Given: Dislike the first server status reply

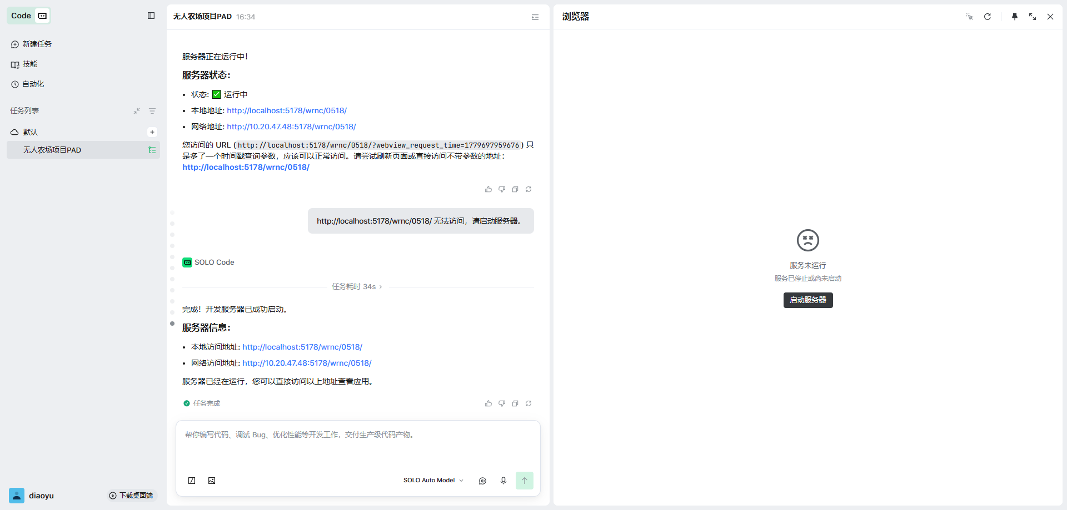Looking at the screenshot, I should coord(502,189).
